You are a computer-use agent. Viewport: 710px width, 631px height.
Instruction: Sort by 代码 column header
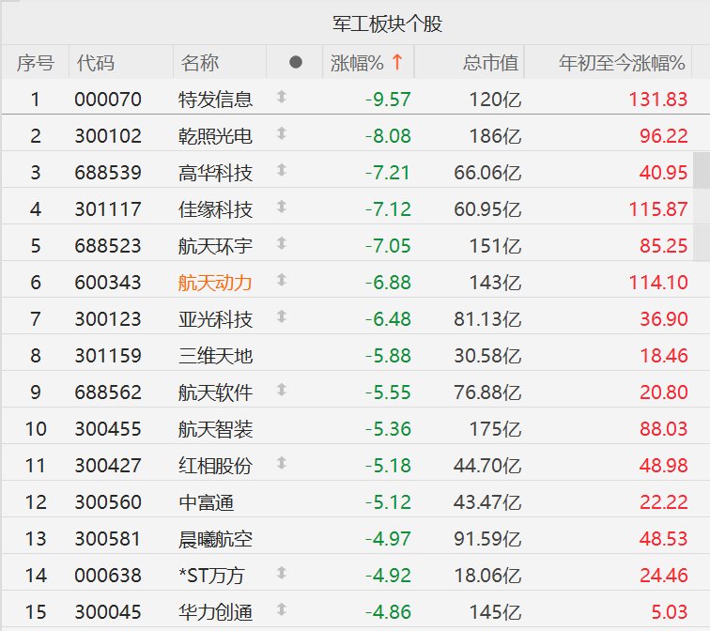(95, 63)
